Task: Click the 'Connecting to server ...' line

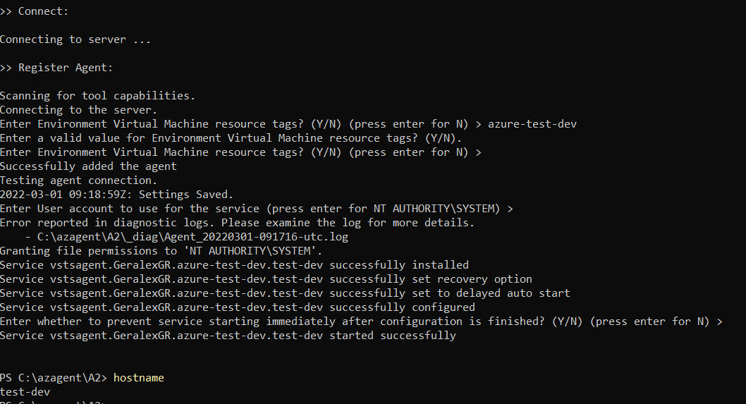Action: pos(75,39)
